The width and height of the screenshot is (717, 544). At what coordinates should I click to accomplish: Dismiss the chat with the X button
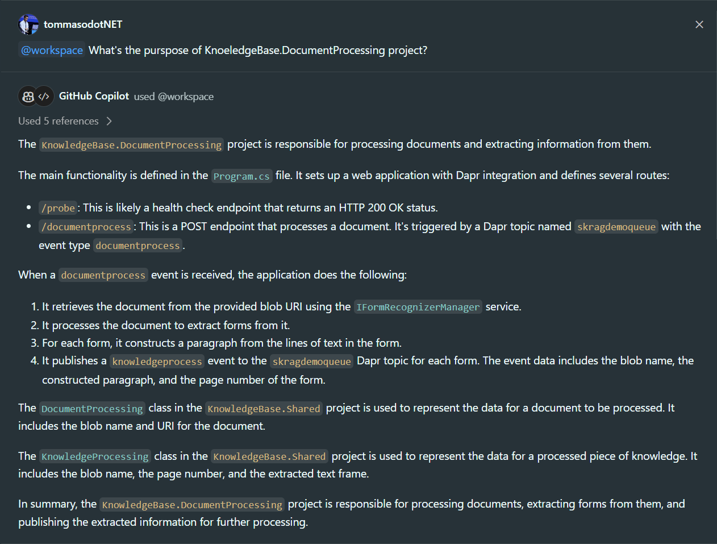pos(699,24)
